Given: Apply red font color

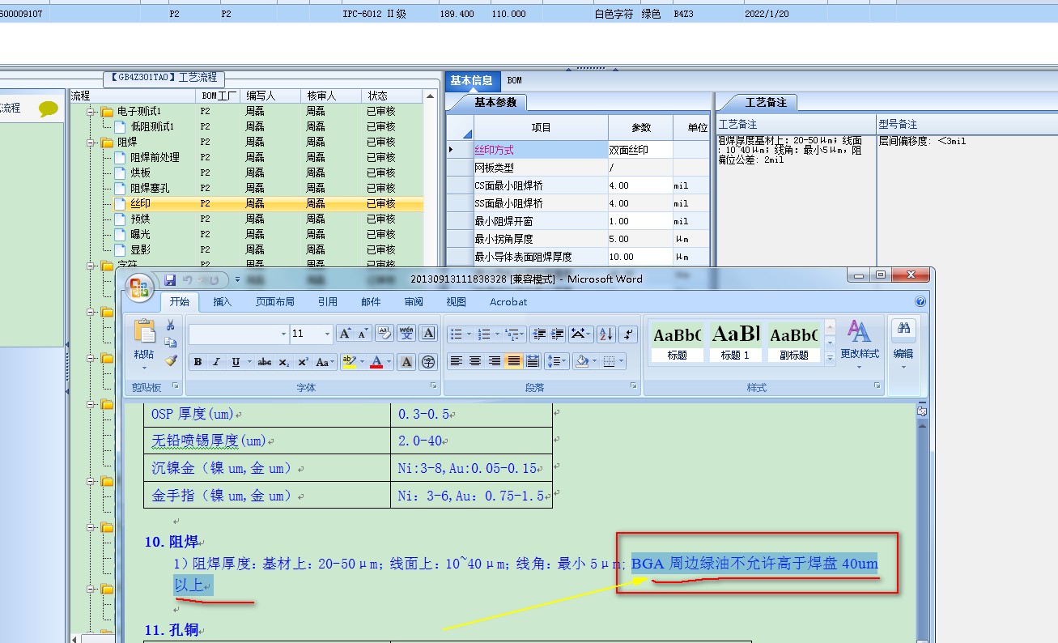Looking at the screenshot, I should point(376,362).
